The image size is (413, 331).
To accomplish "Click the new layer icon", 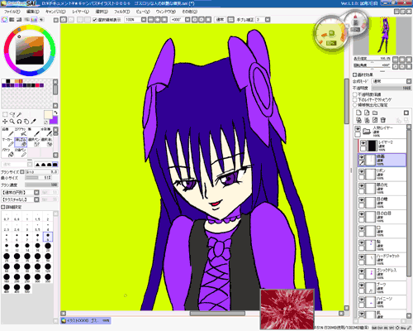I will click(x=358, y=113).
